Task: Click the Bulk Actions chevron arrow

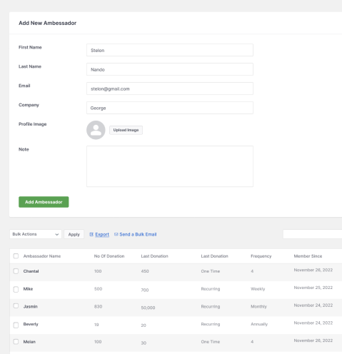Action: pos(57,234)
